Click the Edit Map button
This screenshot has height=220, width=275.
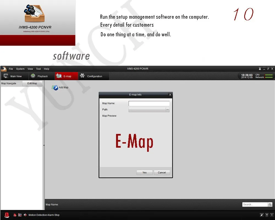click(x=32, y=83)
